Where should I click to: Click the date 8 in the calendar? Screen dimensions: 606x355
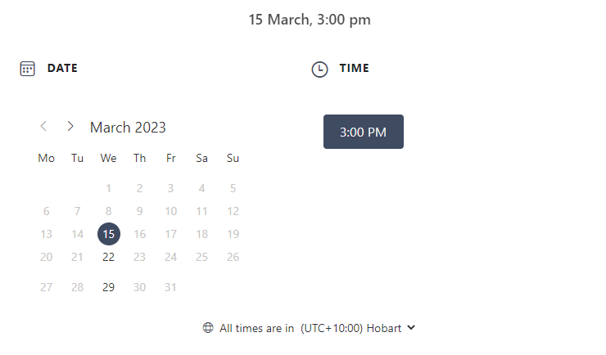coord(109,211)
